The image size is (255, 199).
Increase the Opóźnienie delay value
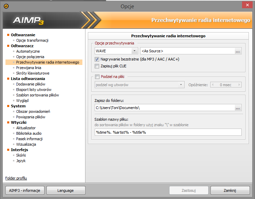click(x=239, y=84)
